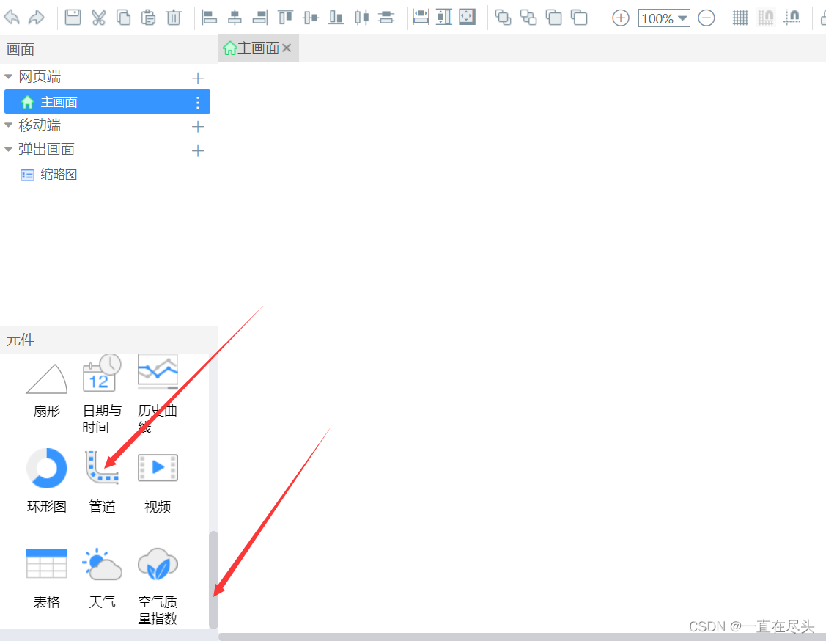Viewport: 826px width, 641px height.
Task: Align selected elements to the right
Action: click(x=259, y=18)
